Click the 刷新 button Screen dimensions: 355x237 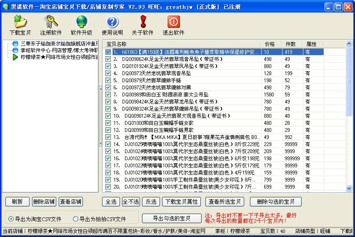(x=17, y=202)
